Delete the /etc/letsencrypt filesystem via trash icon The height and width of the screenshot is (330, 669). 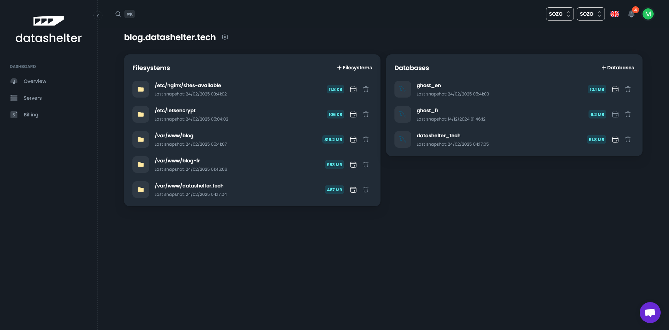coord(366,114)
